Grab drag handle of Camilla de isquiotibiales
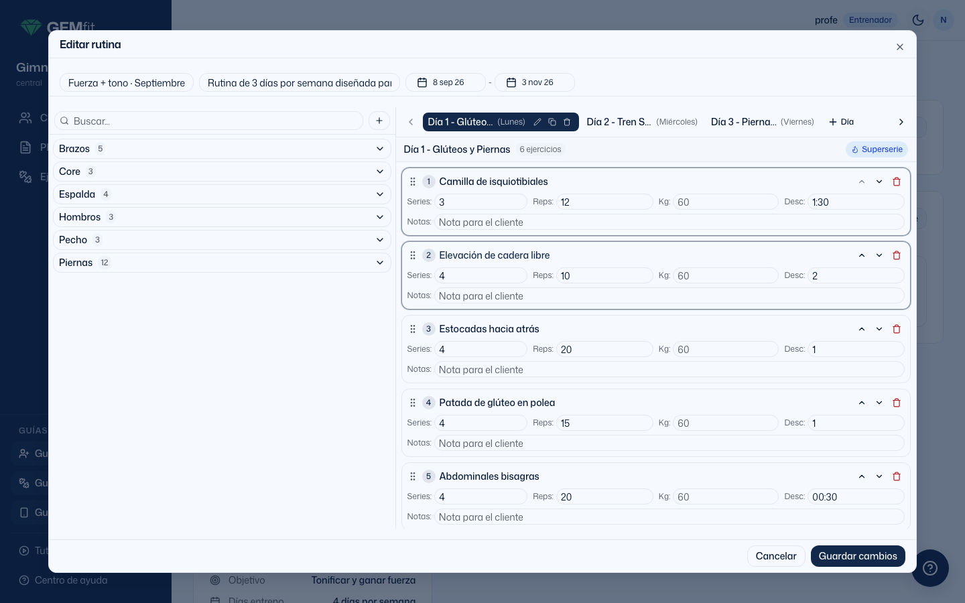Viewport: 965px width, 603px height. pyautogui.click(x=413, y=182)
